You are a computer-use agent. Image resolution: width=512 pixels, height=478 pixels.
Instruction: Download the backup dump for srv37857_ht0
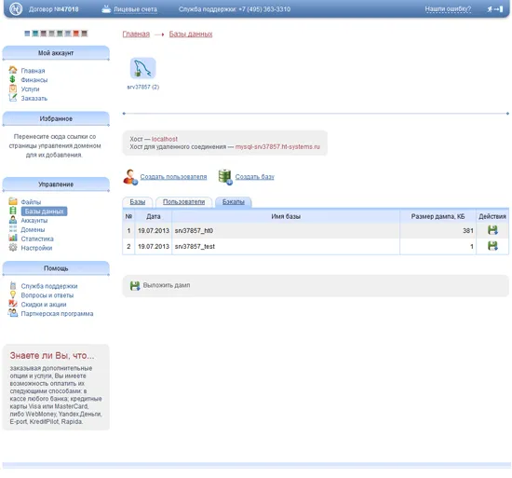492,230
